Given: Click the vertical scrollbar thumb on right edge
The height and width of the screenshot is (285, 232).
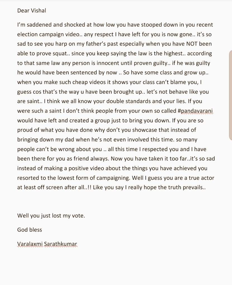Looking at the screenshot, I should [x=231, y=95].
